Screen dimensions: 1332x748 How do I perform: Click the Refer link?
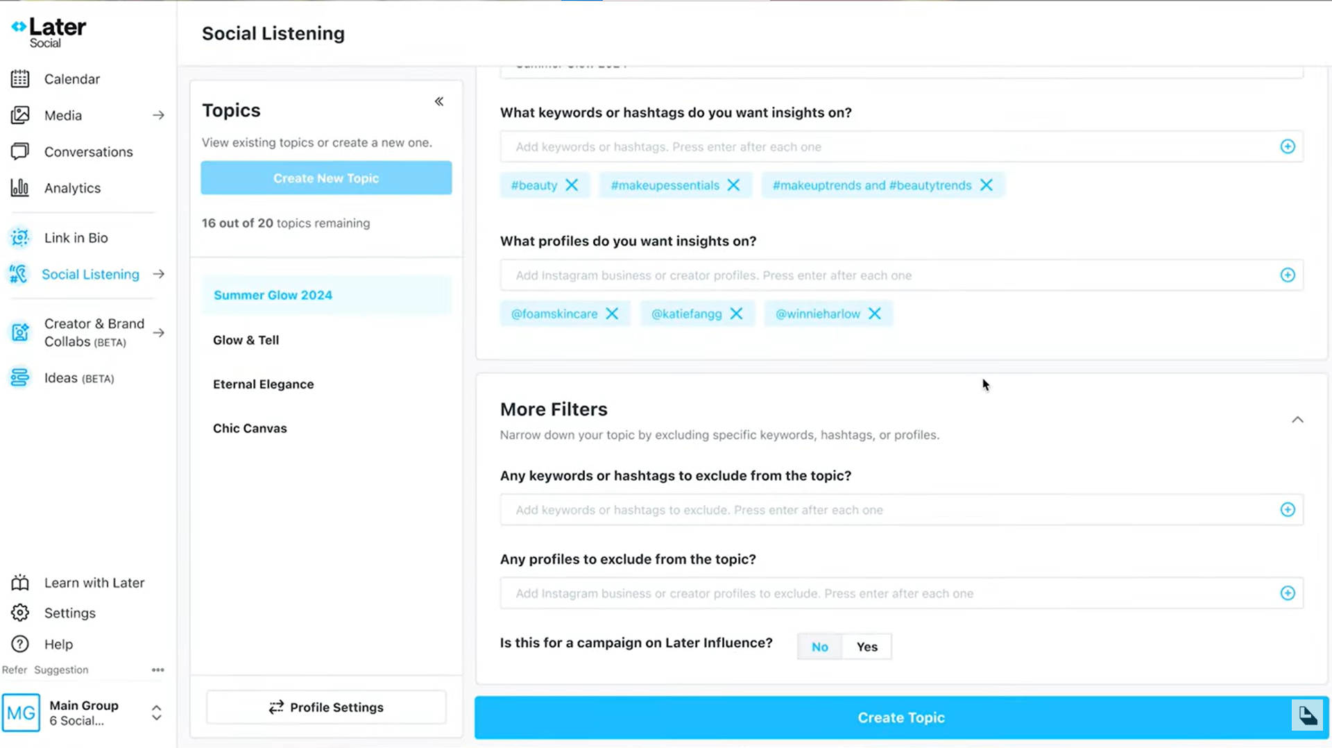tap(15, 670)
